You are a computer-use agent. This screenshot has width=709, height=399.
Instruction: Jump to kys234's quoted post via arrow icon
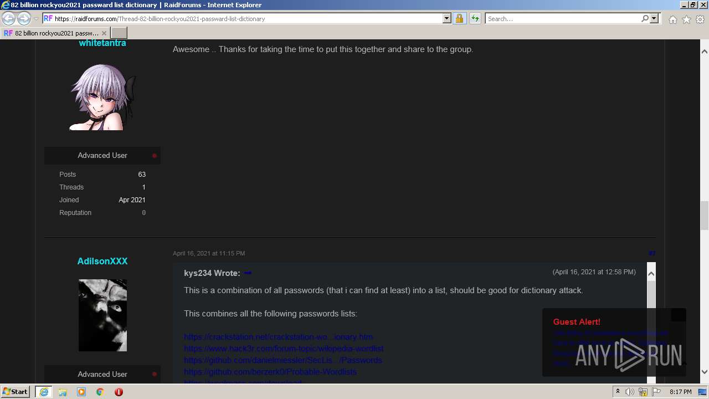[x=248, y=273]
